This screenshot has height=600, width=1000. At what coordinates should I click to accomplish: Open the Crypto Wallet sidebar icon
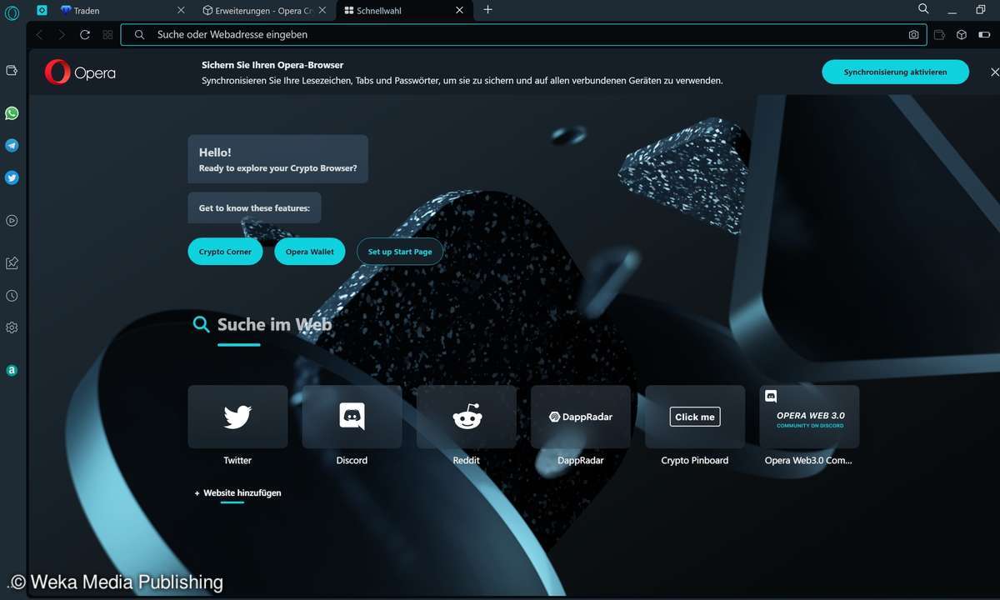[x=12, y=71]
